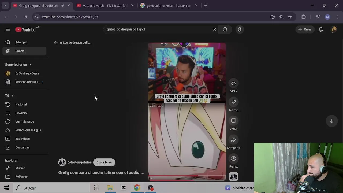This screenshot has width=343, height=193.
Task: Go to the YouTube home logo
Action: pyautogui.click(x=25, y=29)
